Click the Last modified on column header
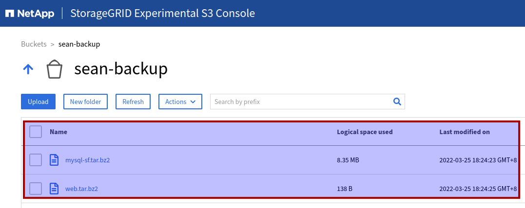 pos(465,132)
